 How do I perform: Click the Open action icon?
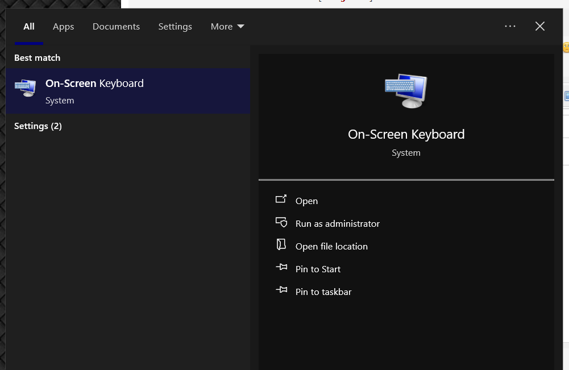click(281, 199)
